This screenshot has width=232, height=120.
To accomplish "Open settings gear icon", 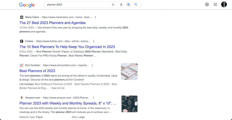I will point(207,5).
